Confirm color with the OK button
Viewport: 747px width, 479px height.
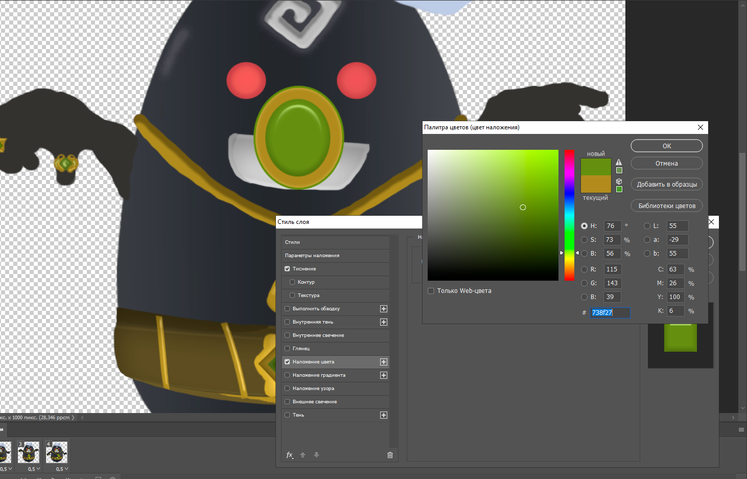click(667, 146)
